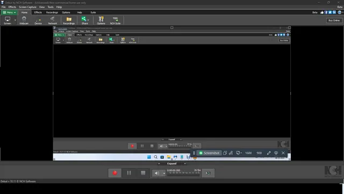Click the cloud upload icon in Screenshot bar
The image size is (344, 194).
click(276, 153)
